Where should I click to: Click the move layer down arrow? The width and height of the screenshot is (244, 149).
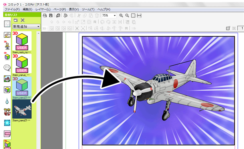tap(58, 22)
